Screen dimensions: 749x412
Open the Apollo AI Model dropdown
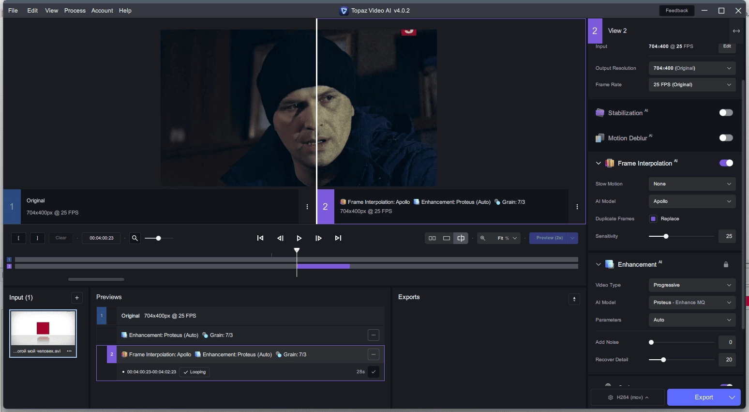click(692, 201)
